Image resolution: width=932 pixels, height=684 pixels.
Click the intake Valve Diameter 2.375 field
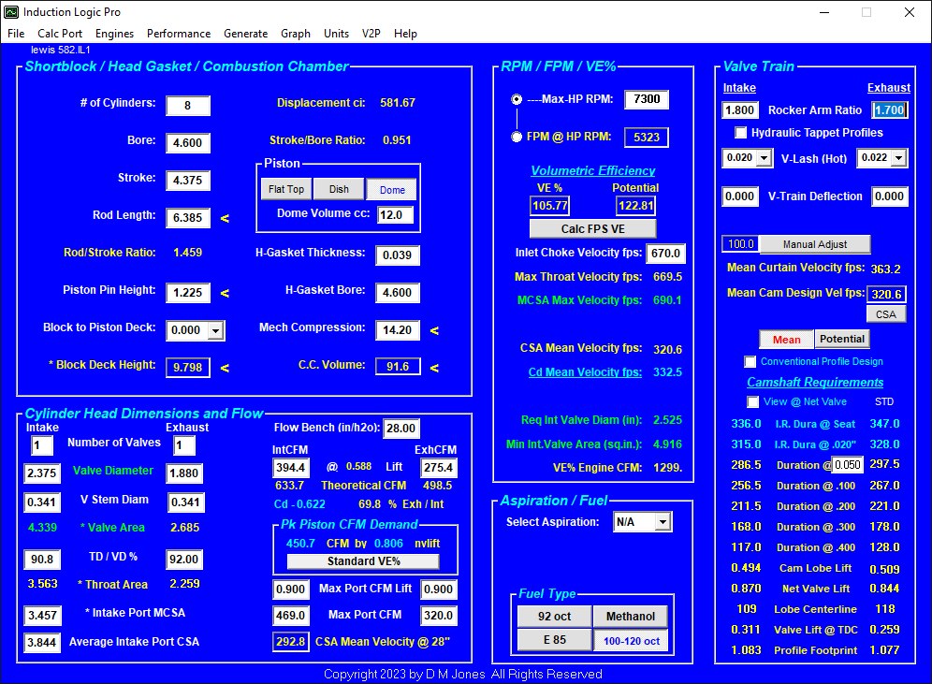[41, 473]
